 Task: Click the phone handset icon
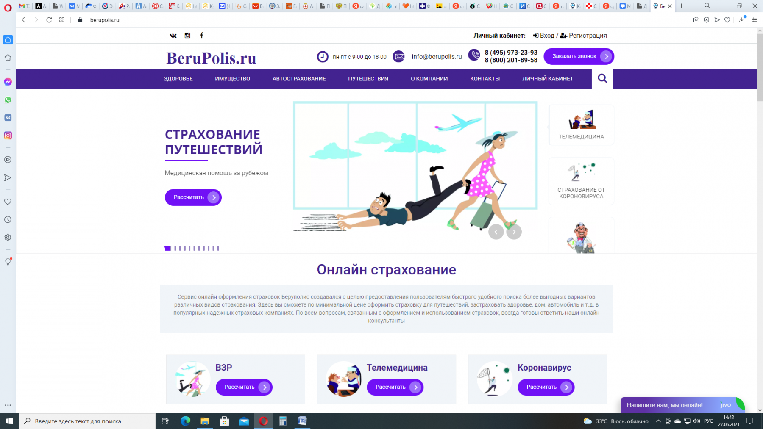(x=474, y=55)
